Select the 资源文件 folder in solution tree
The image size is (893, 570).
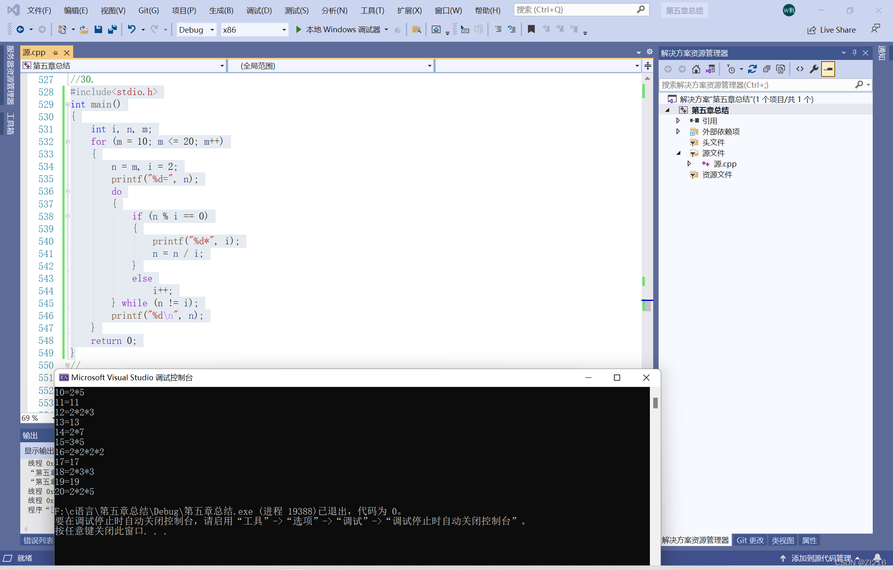pyautogui.click(x=717, y=174)
